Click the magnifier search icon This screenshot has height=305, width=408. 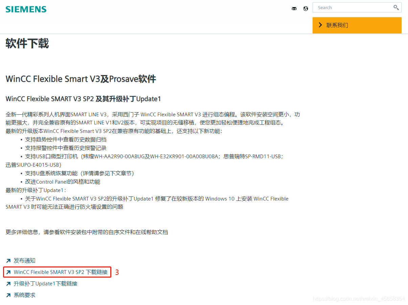pyautogui.click(x=396, y=7)
